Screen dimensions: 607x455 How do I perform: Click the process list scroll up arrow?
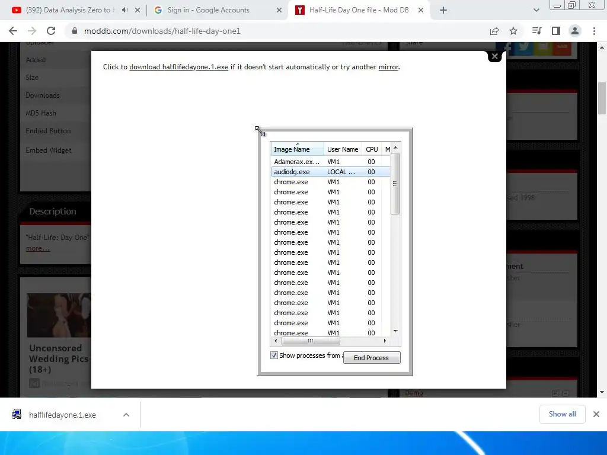(x=395, y=148)
